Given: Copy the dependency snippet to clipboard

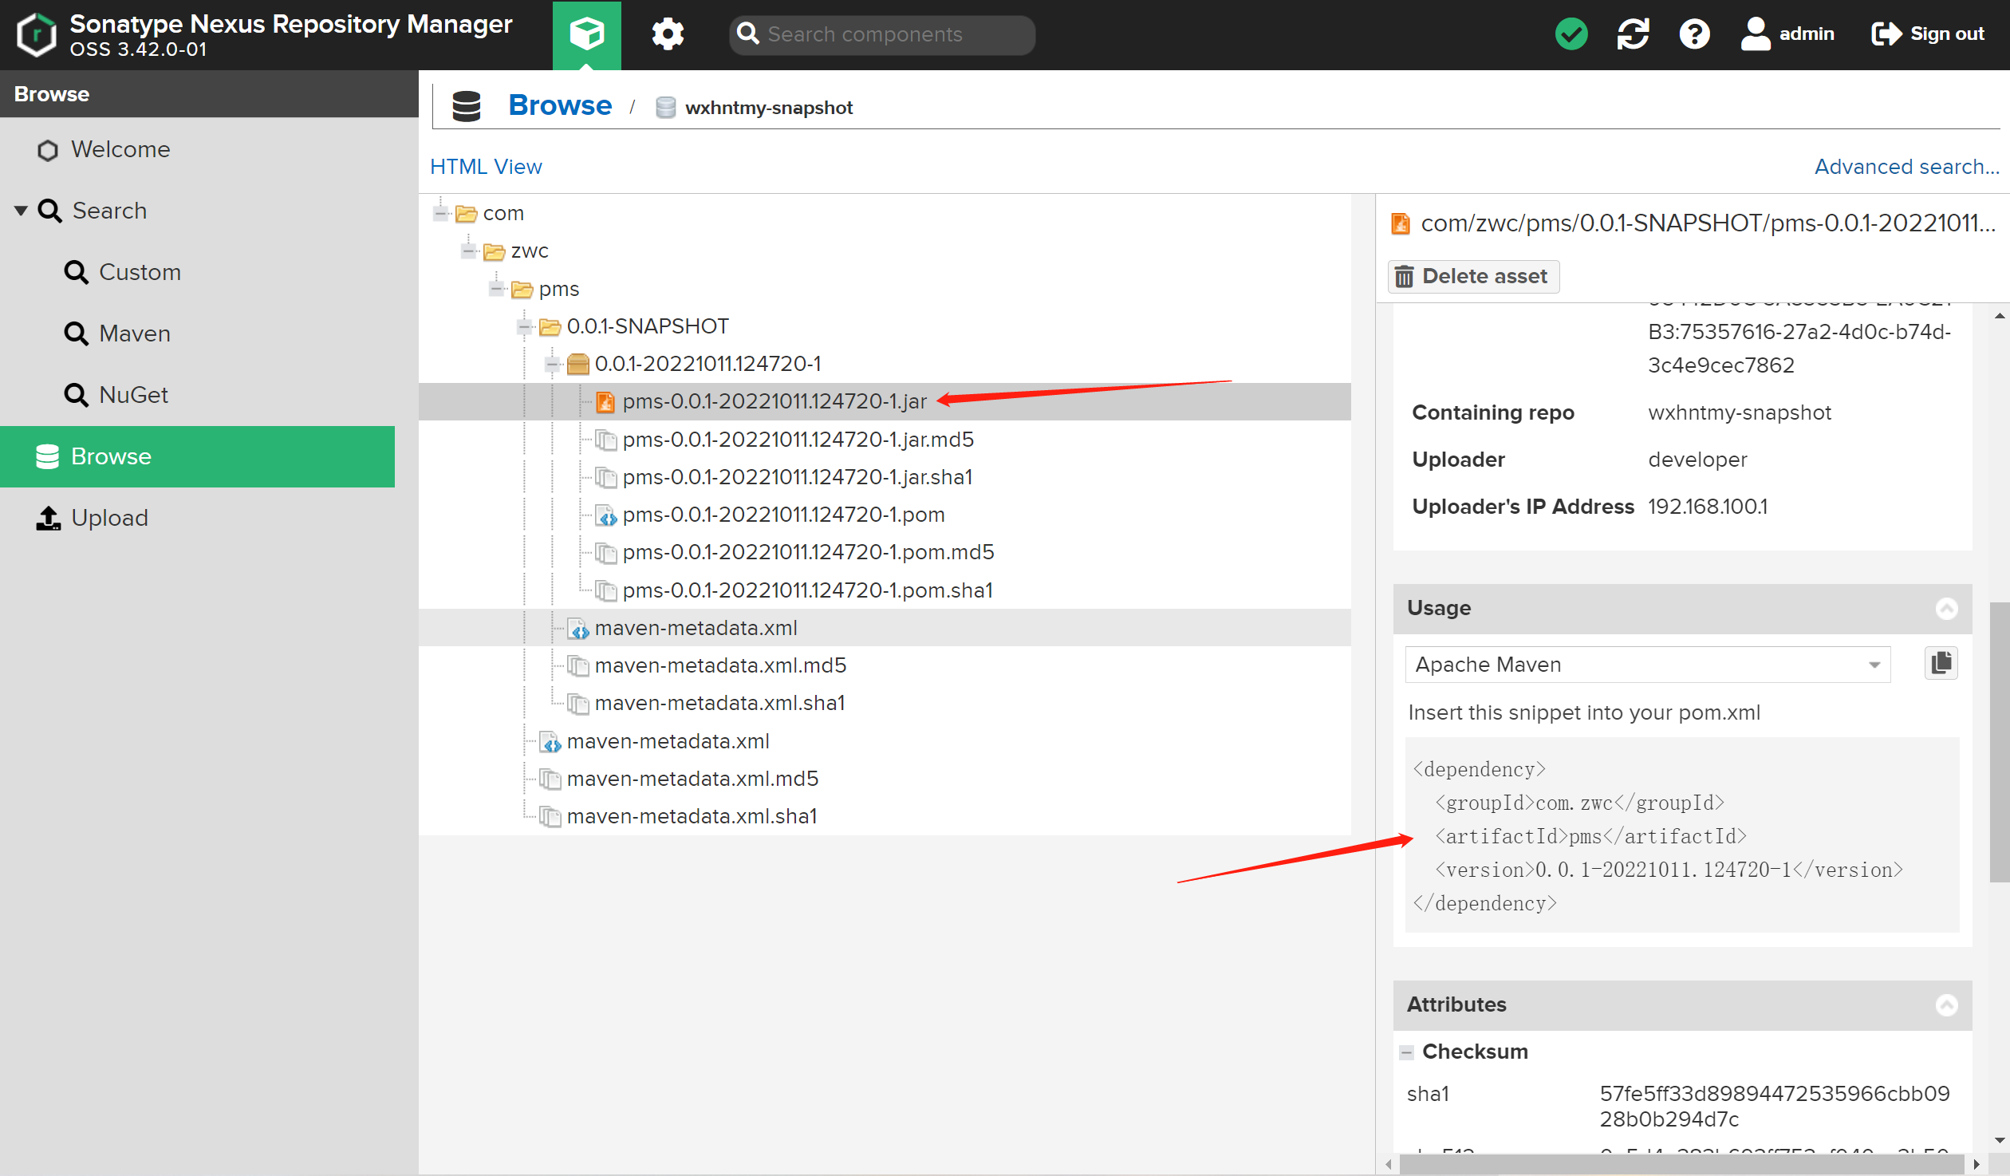Looking at the screenshot, I should (1941, 664).
